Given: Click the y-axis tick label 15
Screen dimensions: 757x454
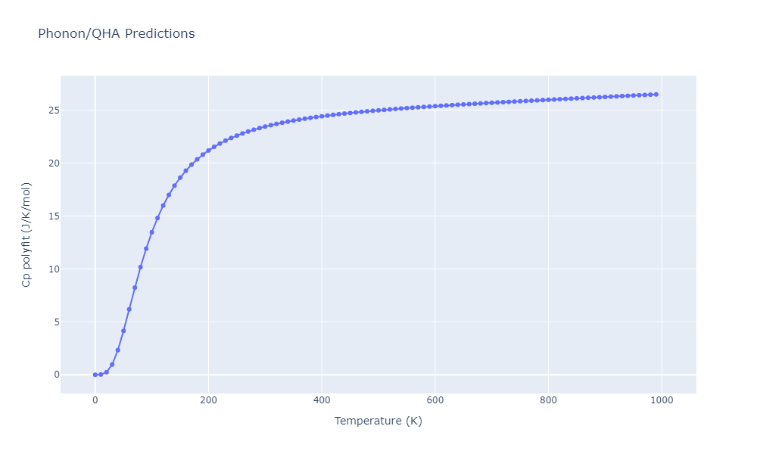Looking at the screenshot, I should [54, 216].
